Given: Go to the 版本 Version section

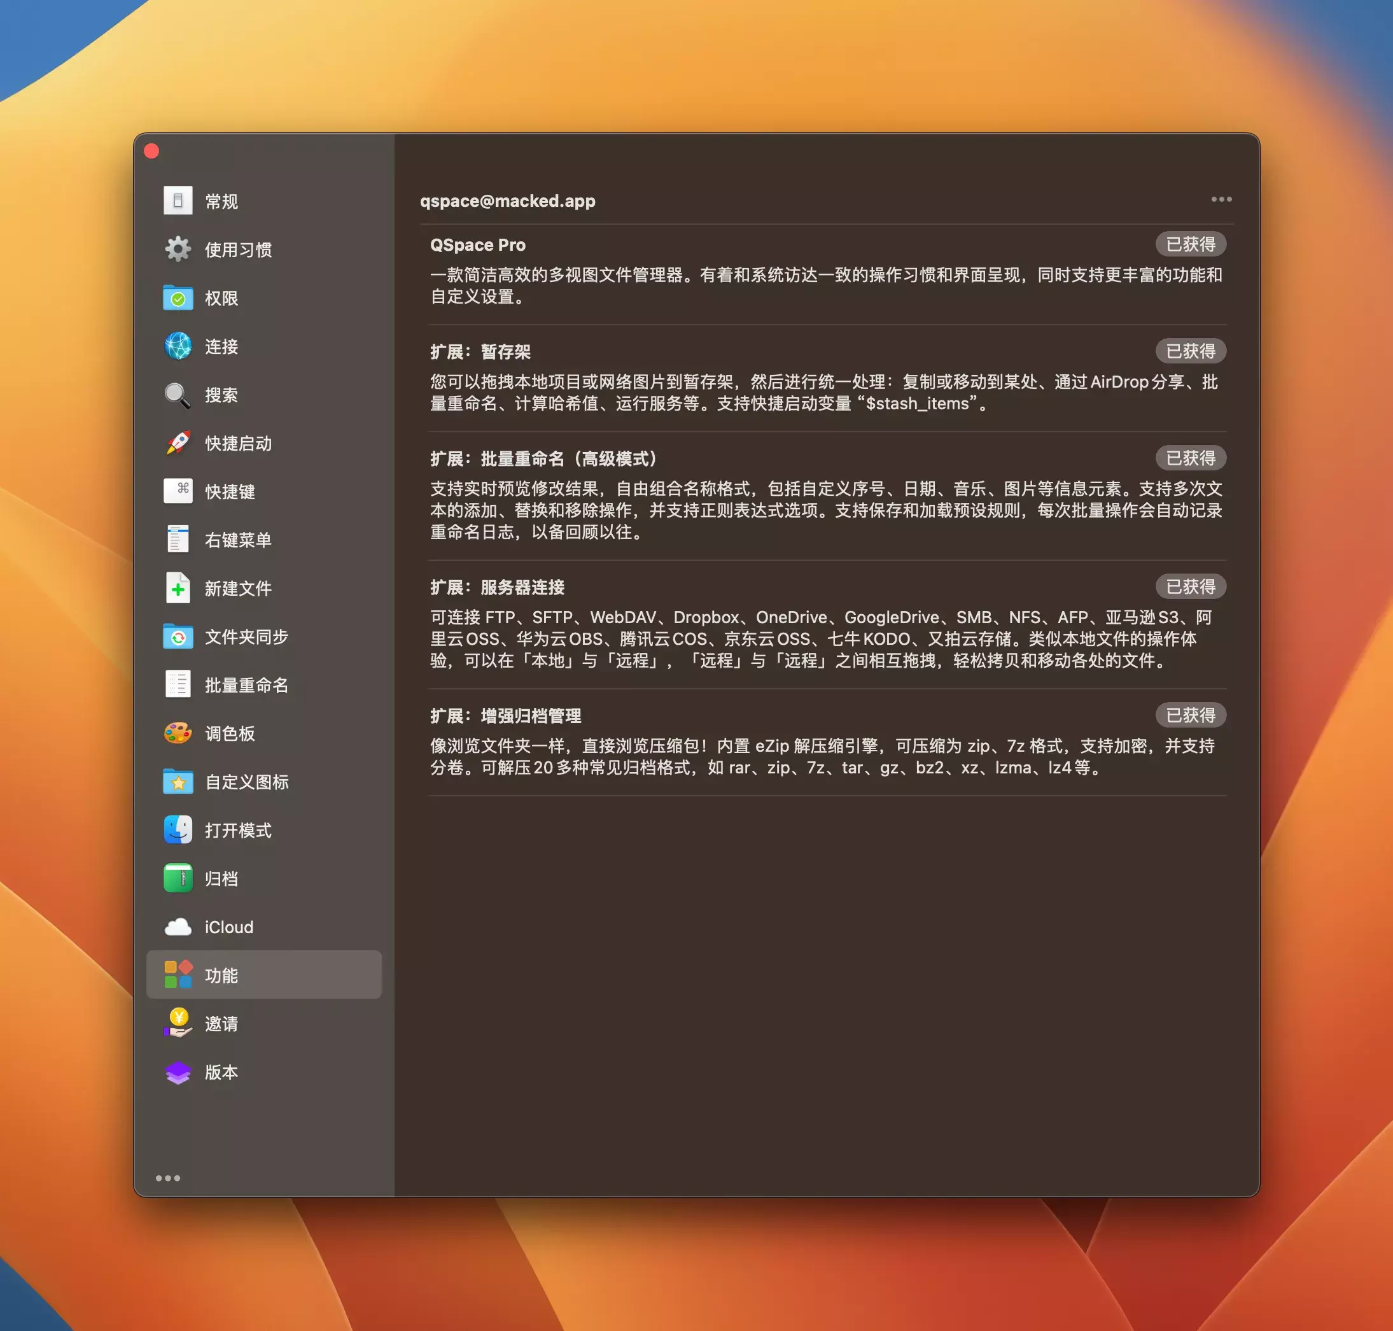Looking at the screenshot, I should point(221,1072).
